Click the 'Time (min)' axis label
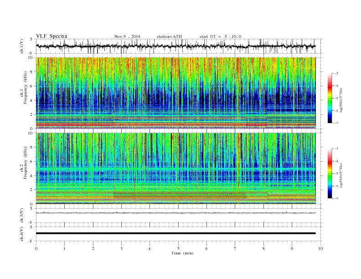The height and width of the screenshot is (279, 361). [182, 253]
